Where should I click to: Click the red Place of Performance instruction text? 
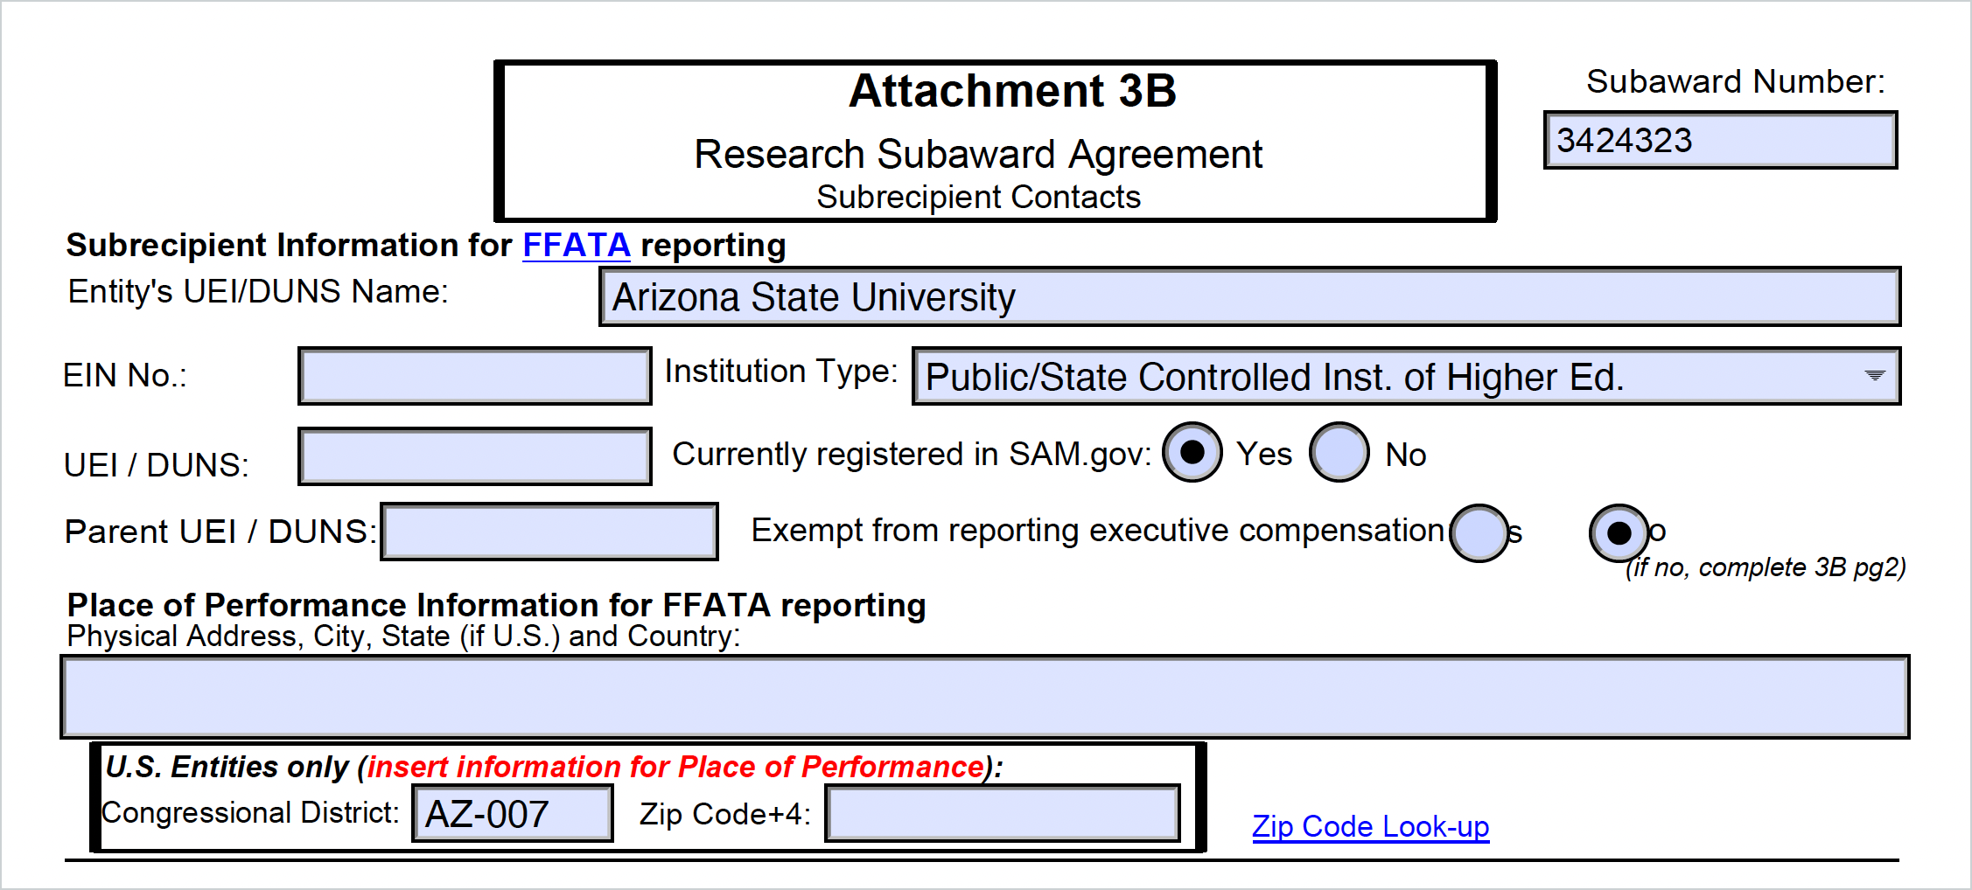[x=675, y=767]
